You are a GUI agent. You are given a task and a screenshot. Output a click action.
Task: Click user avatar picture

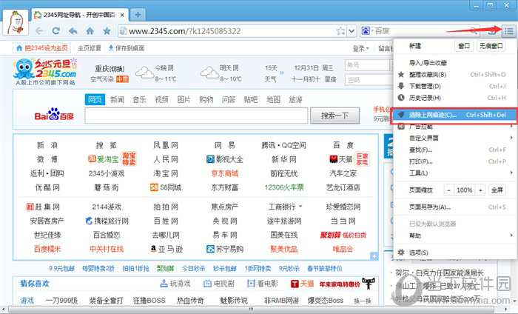[x=16, y=22]
